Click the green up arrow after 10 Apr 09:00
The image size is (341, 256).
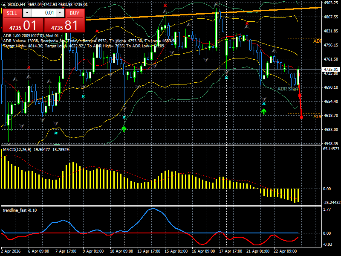[x=124, y=129]
